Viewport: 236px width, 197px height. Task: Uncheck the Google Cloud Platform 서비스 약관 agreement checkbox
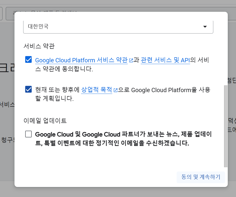pyautogui.click(x=28, y=60)
